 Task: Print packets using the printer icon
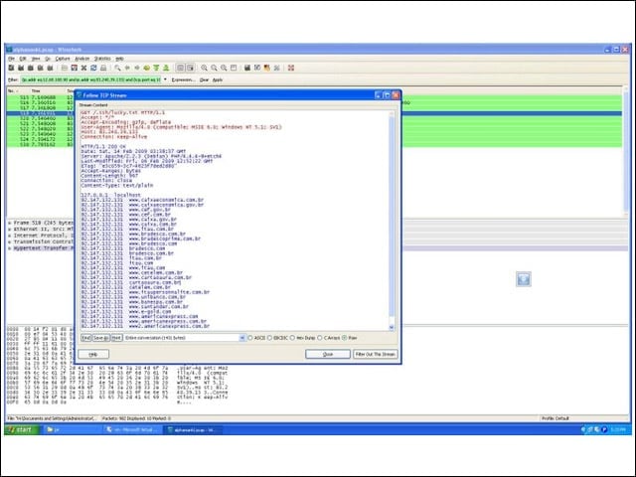point(103,68)
